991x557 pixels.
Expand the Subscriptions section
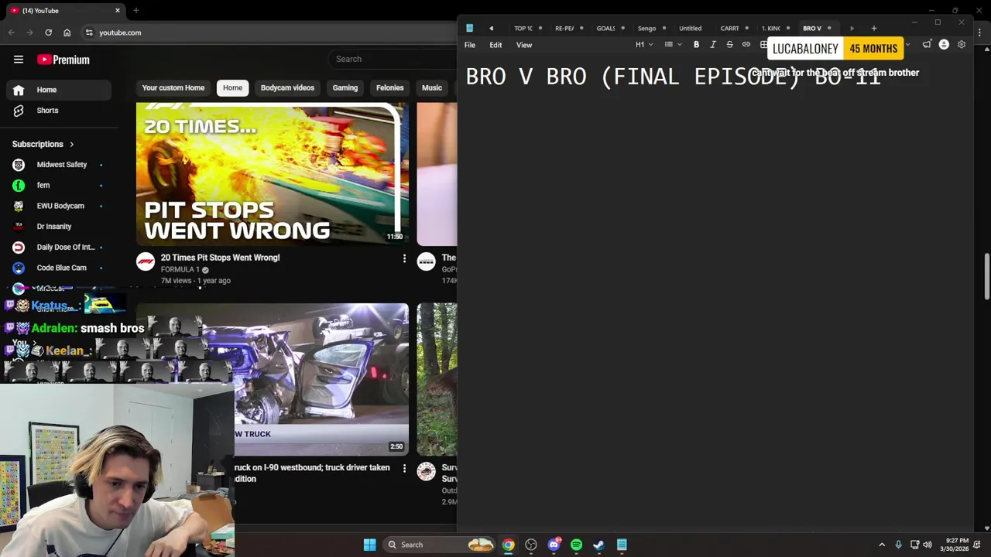click(x=43, y=144)
